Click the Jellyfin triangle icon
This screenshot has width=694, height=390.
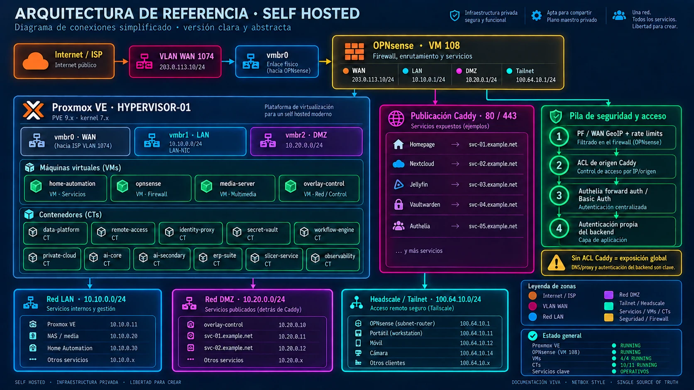coord(398,184)
